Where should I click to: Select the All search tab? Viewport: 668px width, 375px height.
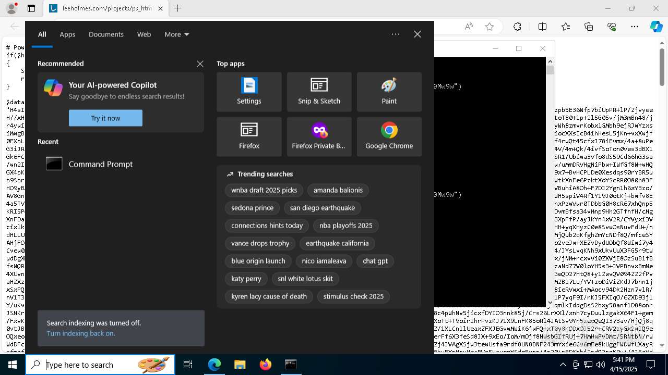tap(42, 34)
